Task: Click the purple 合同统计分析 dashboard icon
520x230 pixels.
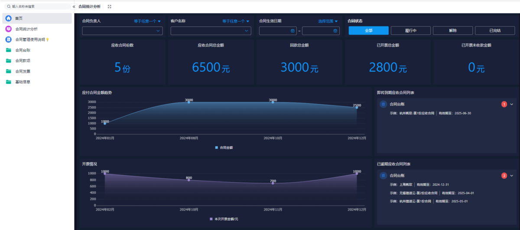Action: pos(9,29)
